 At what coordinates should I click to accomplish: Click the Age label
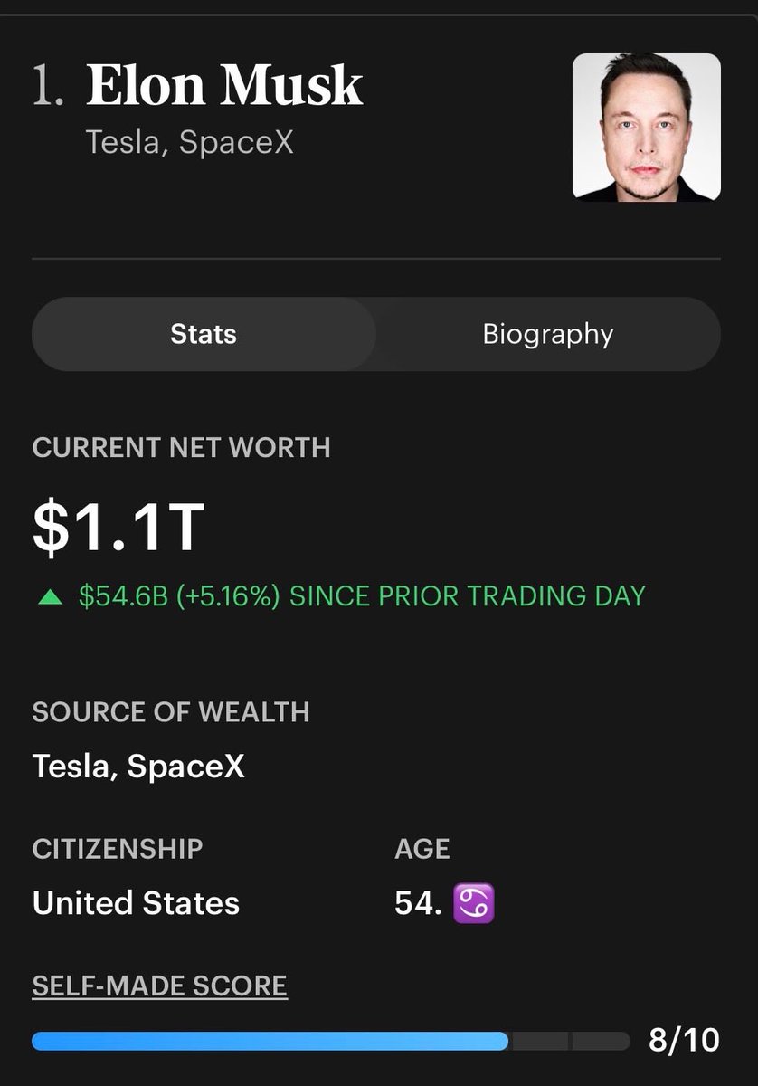[422, 849]
